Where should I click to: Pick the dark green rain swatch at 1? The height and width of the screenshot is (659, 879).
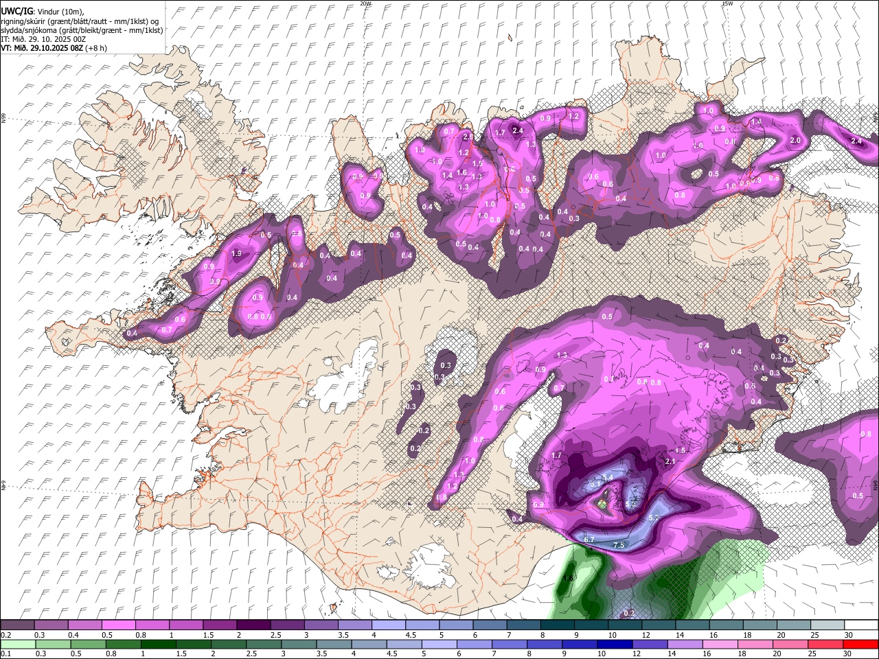158,644
